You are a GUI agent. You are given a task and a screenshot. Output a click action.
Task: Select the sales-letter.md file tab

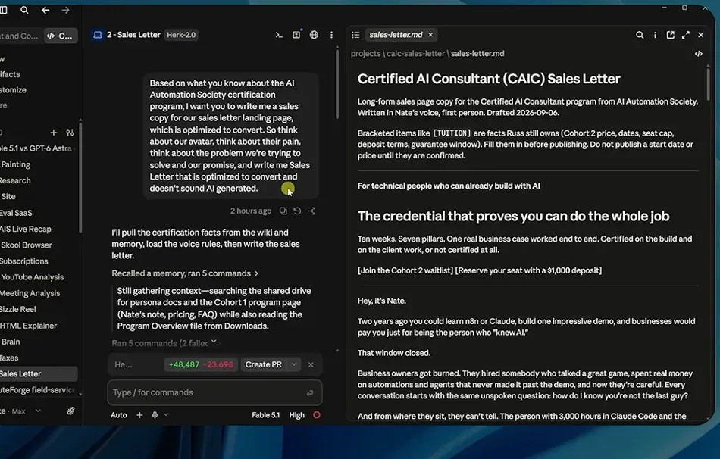[x=396, y=35]
